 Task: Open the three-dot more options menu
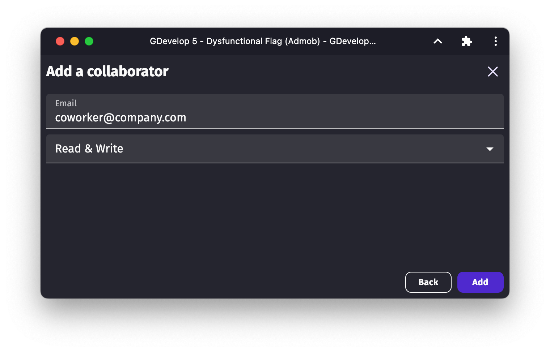click(496, 41)
